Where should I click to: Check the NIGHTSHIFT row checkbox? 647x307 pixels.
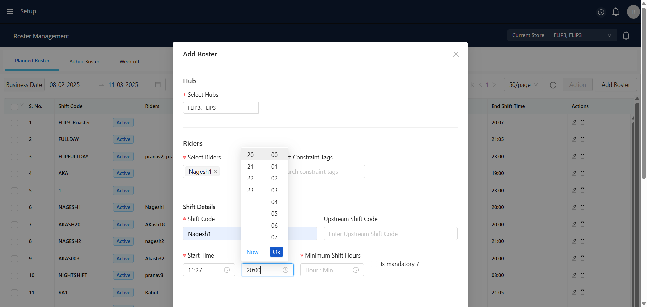pos(14,275)
